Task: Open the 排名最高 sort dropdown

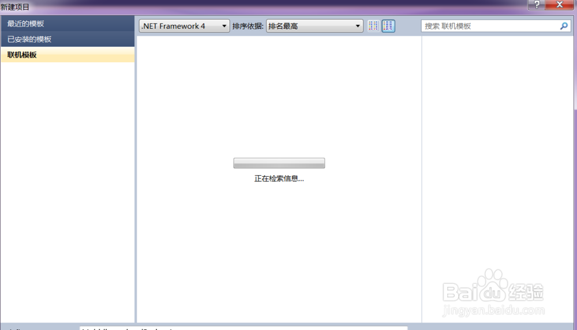Action: tap(314, 26)
